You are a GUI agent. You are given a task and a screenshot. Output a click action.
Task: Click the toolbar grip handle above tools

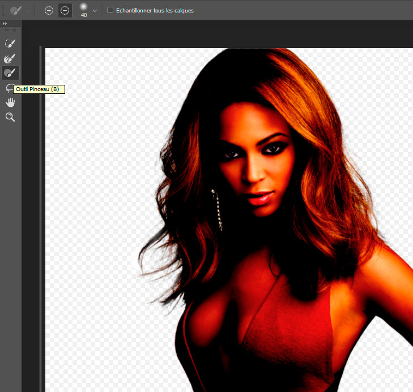pos(11,30)
